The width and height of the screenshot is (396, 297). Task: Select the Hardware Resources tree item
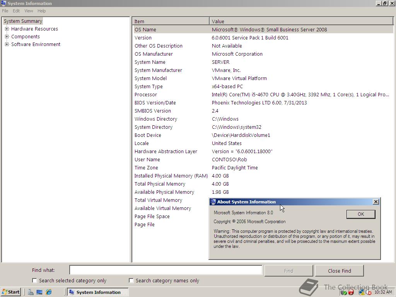coord(34,29)
